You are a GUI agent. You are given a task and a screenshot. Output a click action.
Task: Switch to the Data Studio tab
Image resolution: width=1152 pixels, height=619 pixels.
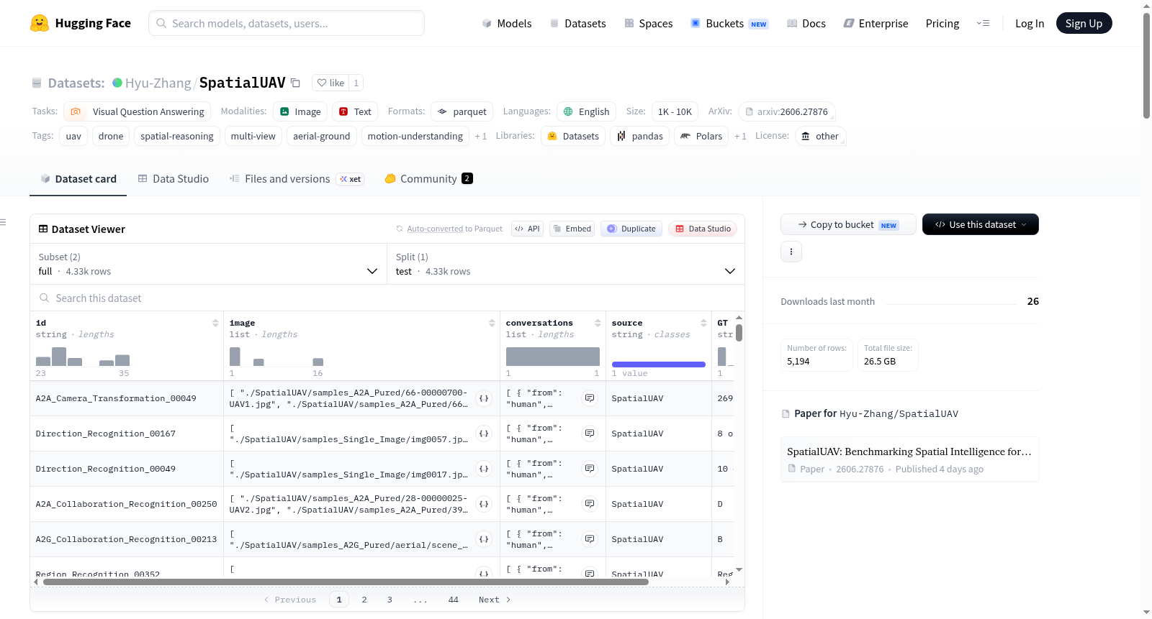174,179
